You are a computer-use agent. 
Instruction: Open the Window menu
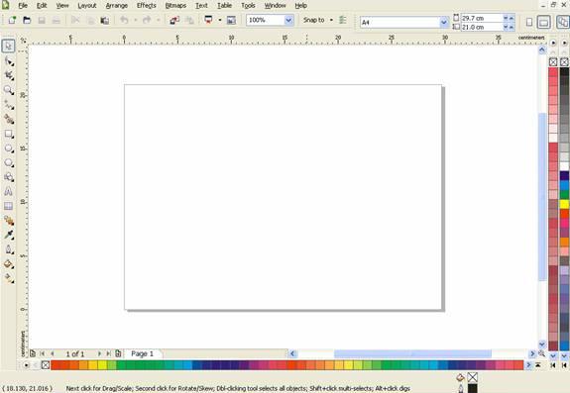pos(275,5)
